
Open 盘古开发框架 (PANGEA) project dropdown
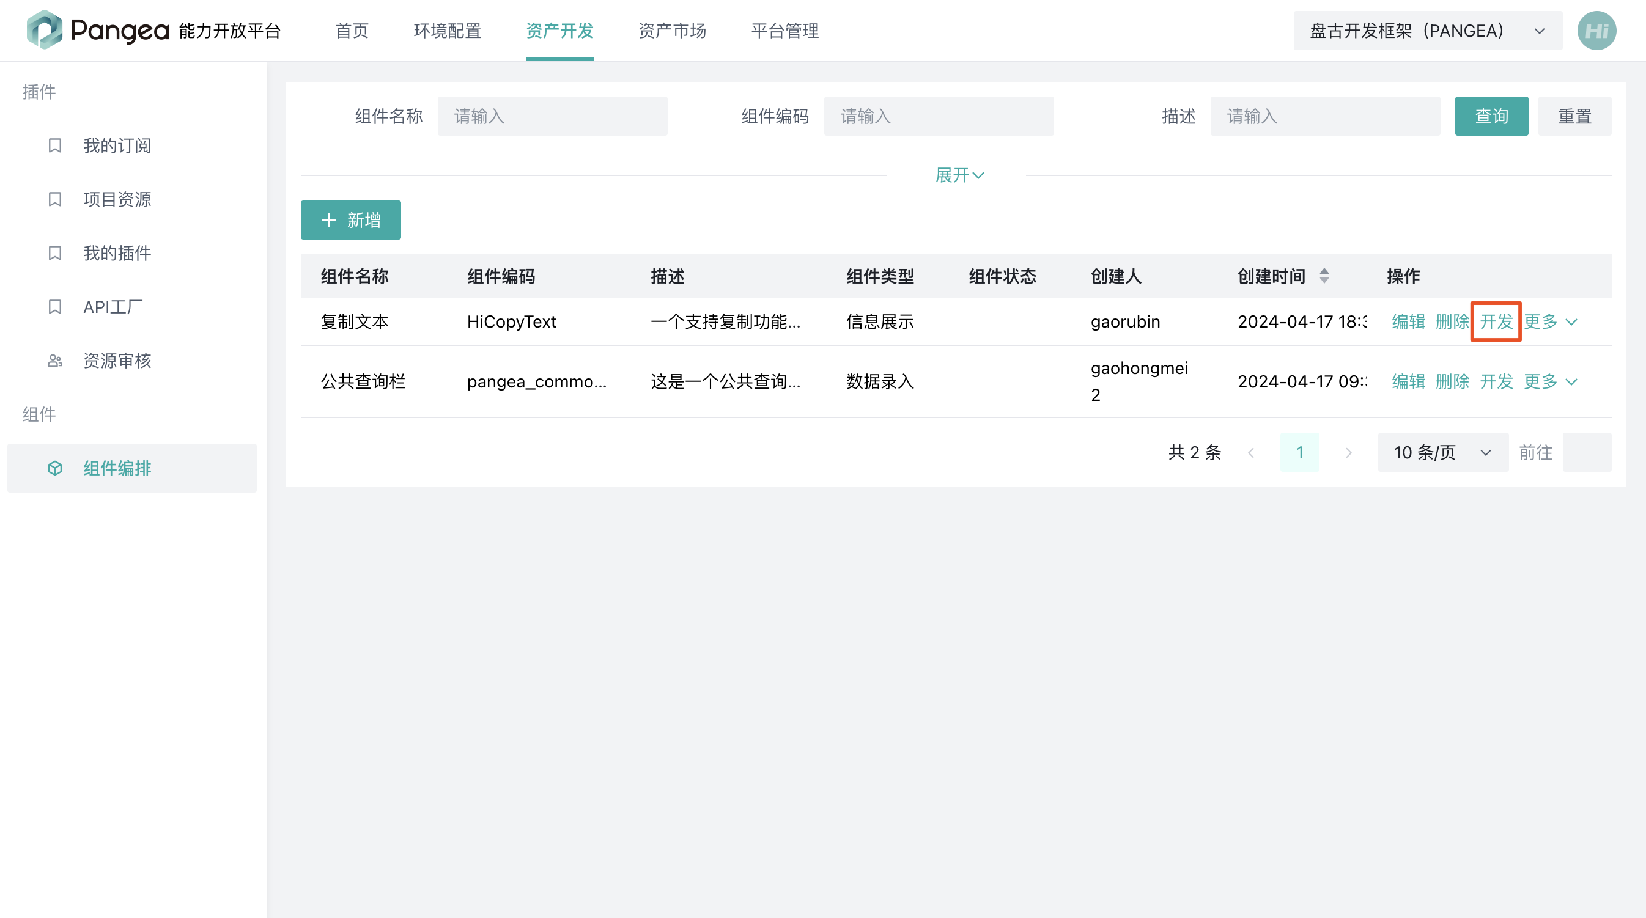[1428, 31]
